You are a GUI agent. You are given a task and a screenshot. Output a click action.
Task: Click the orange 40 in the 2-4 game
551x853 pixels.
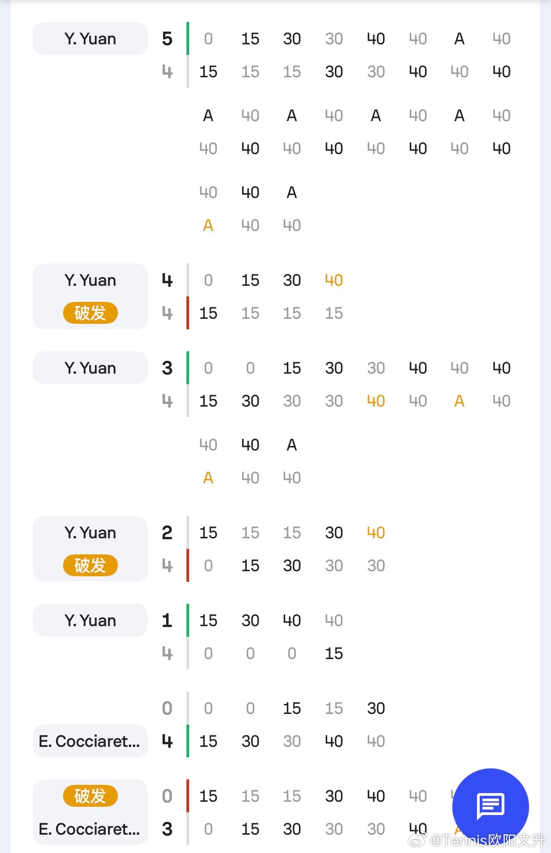point(376,533)
